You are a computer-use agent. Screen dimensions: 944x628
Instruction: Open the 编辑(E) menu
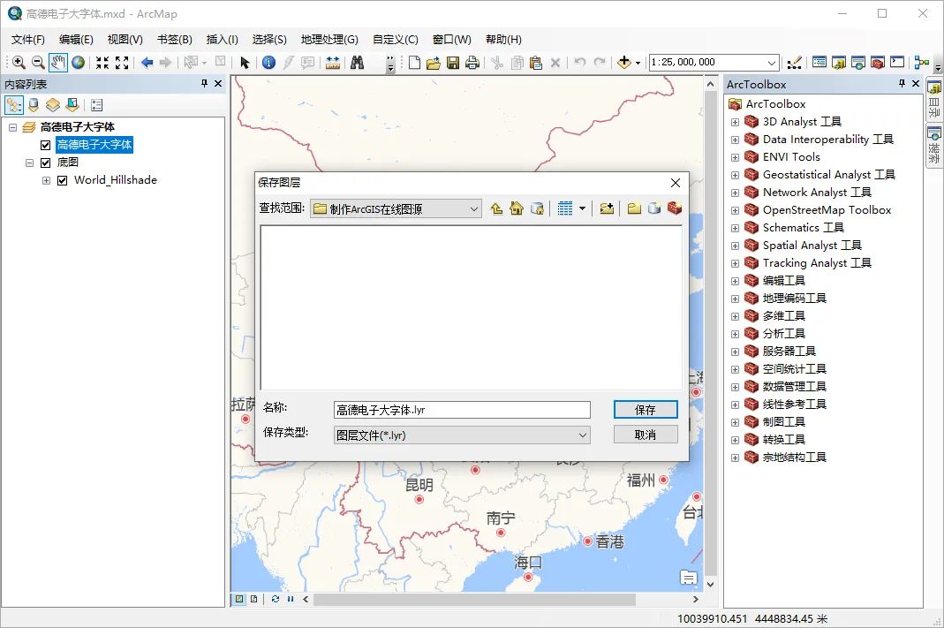[76, 39]
